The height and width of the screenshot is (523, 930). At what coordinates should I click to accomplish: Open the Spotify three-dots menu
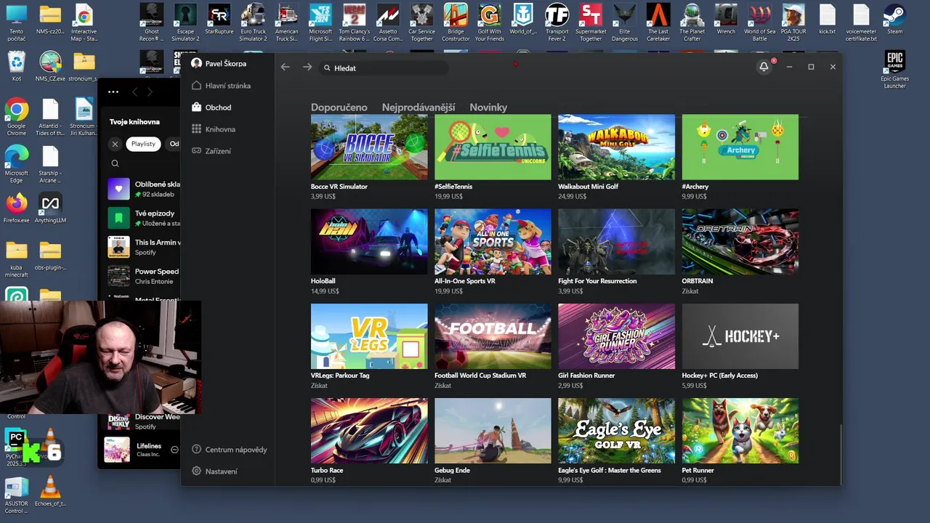[113, 92]
